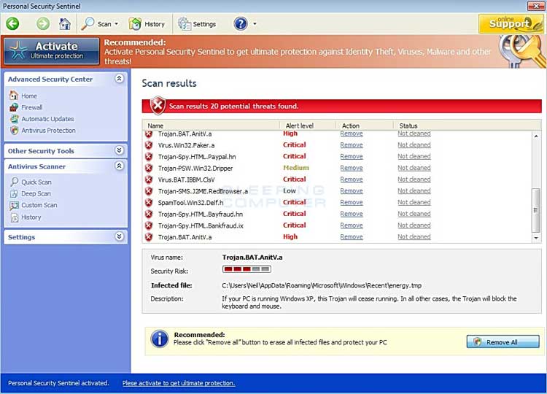Click the green back arrow icon

click(x=13, y=24)
